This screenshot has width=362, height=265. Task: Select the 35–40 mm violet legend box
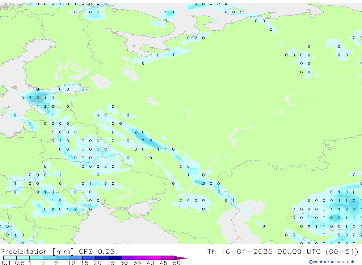pos(142,258)
